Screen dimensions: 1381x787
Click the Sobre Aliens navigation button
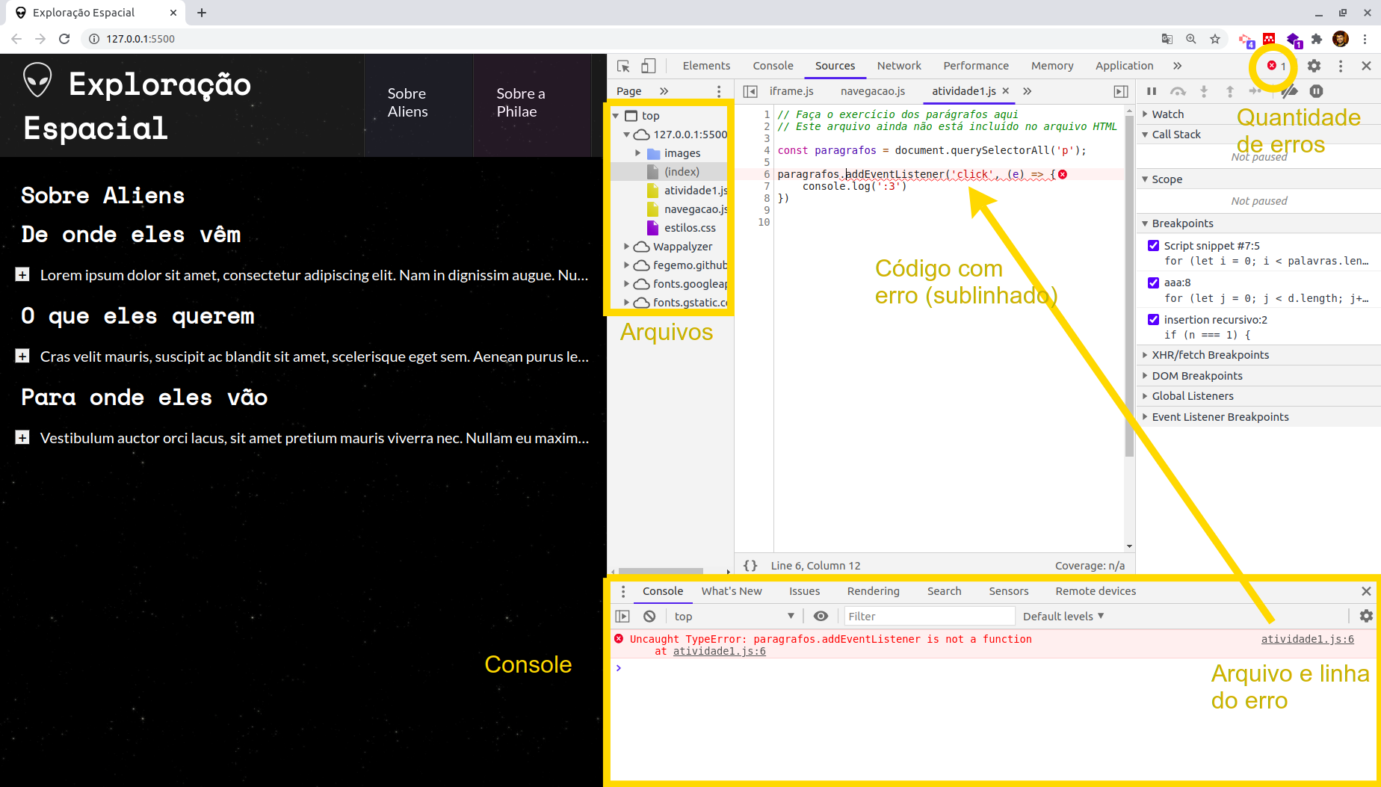[407, 102]
